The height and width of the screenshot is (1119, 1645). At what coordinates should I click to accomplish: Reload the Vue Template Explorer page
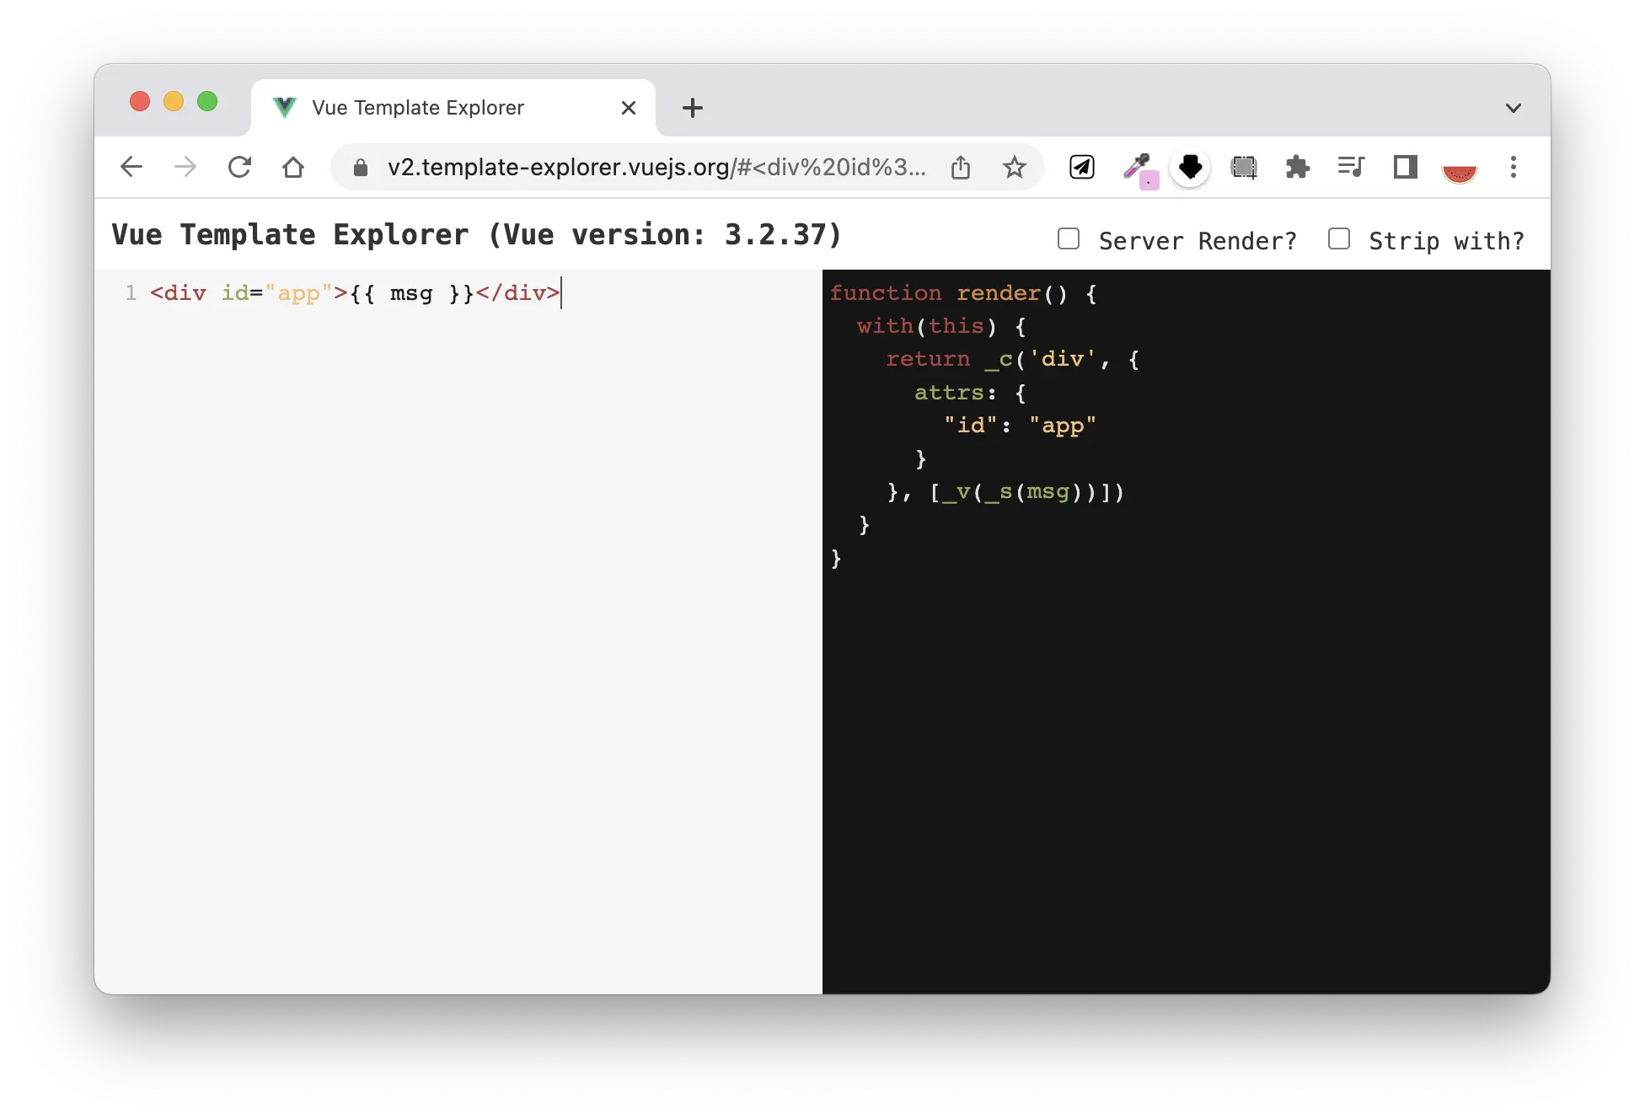(x=239, y=167)
